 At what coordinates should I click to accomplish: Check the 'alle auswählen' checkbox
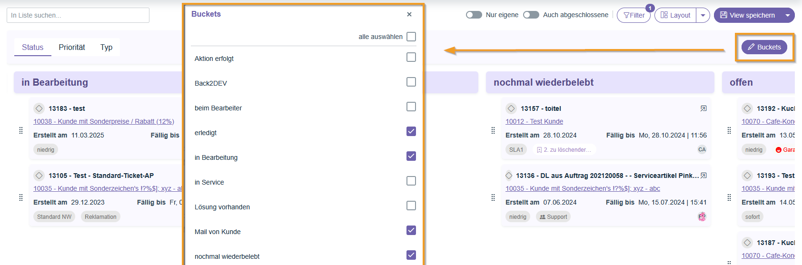pyautogui.click(x=411, y=37)
